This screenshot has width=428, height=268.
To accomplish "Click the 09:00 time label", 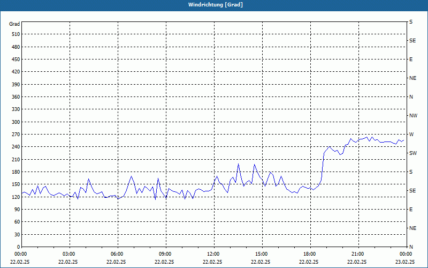I will pyautogui.click(x=166, y=254).
